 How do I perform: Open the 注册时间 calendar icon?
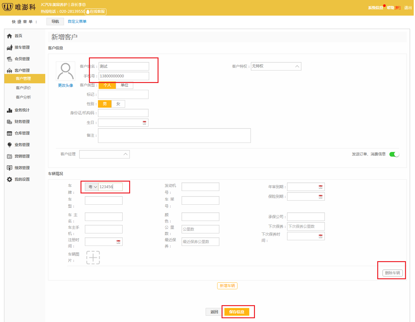[x=118, y=242]
